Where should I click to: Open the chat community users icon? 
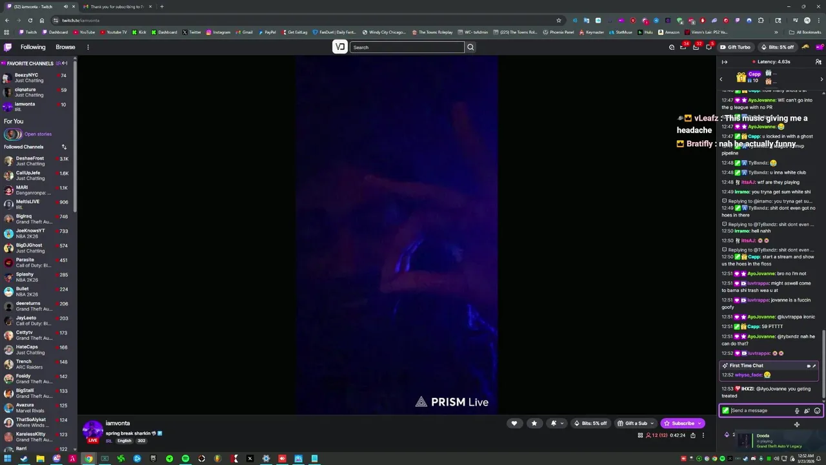click(818, 62)
